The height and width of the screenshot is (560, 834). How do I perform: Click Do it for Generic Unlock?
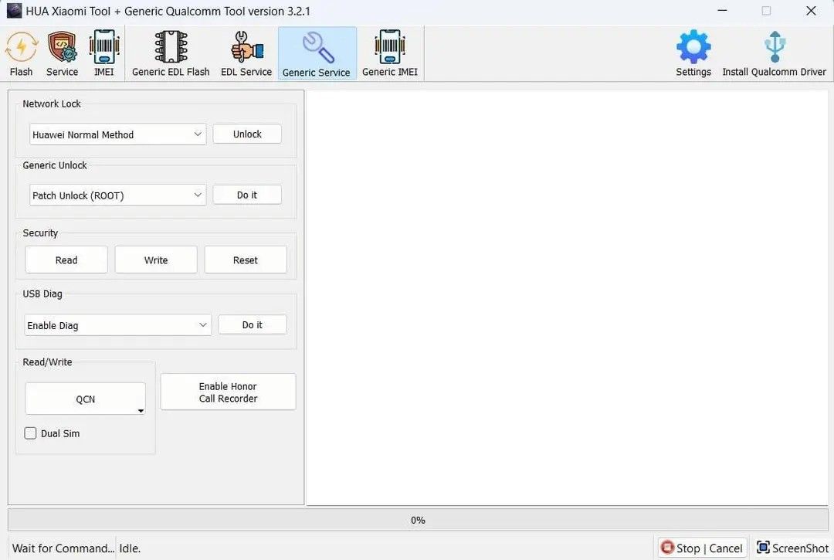247,195
